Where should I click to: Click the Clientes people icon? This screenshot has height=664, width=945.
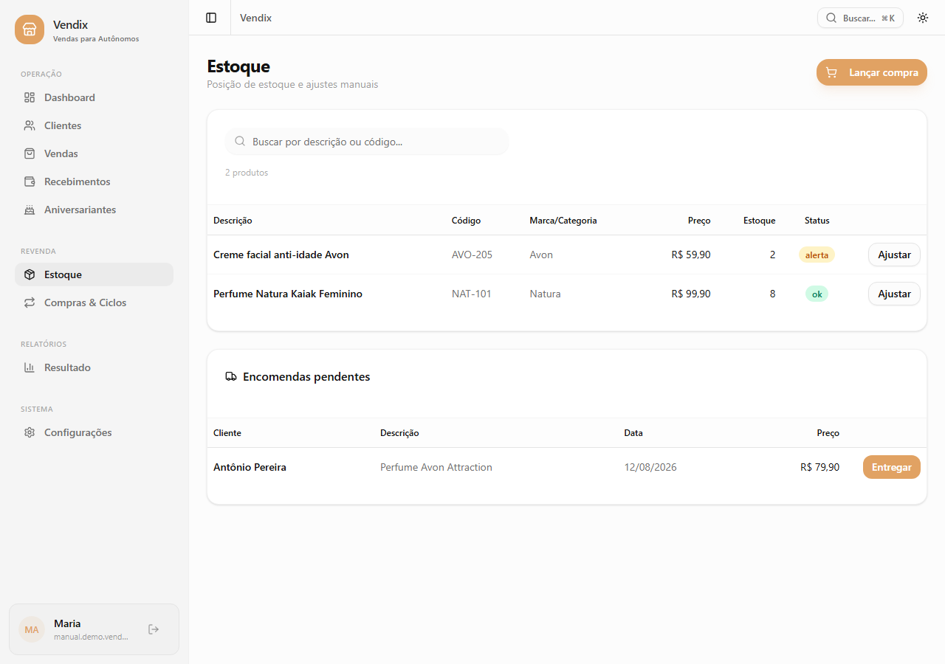coord(30,125)
